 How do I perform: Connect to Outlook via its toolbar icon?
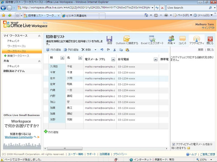click(127, 39)
